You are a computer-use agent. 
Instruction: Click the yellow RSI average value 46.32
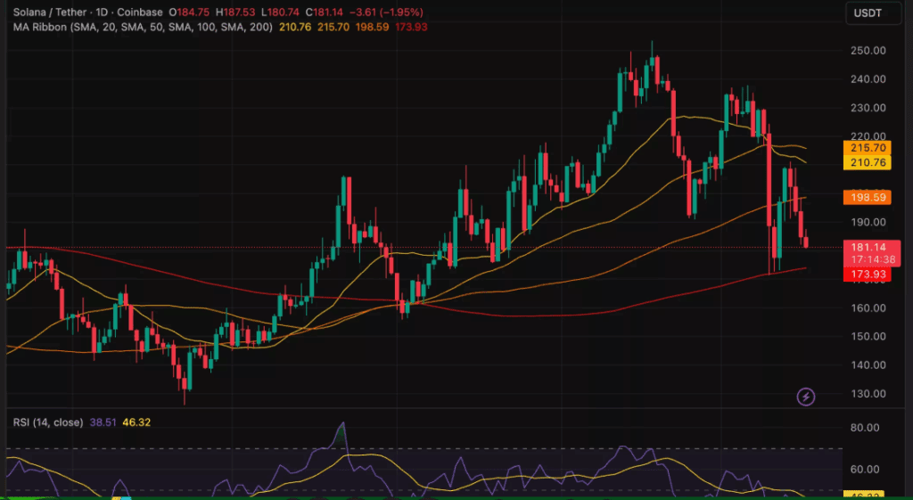coord(136,422)
